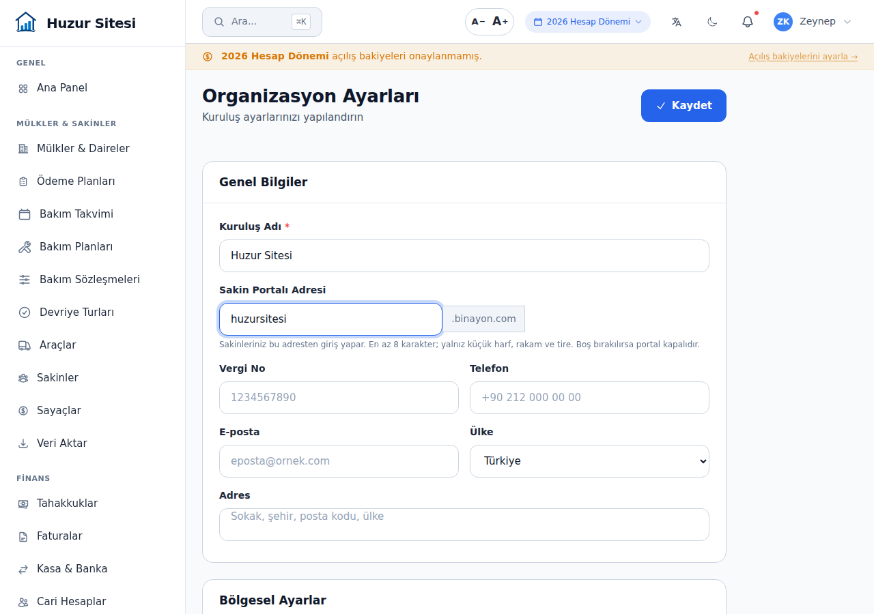Save settings with the Kaydet button
The height and width of the screenshot is (614, 874).
point(683,106)
